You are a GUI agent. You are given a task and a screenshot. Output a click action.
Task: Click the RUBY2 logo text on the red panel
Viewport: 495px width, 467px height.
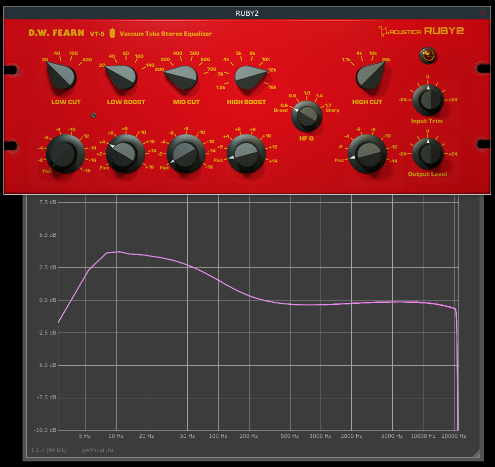444,31
